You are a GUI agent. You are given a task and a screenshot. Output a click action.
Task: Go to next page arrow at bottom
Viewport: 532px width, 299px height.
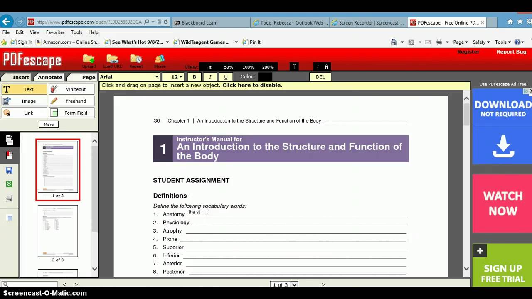coord(323,284)
